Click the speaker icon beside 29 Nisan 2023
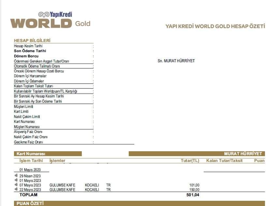 [x=16, y=175]
